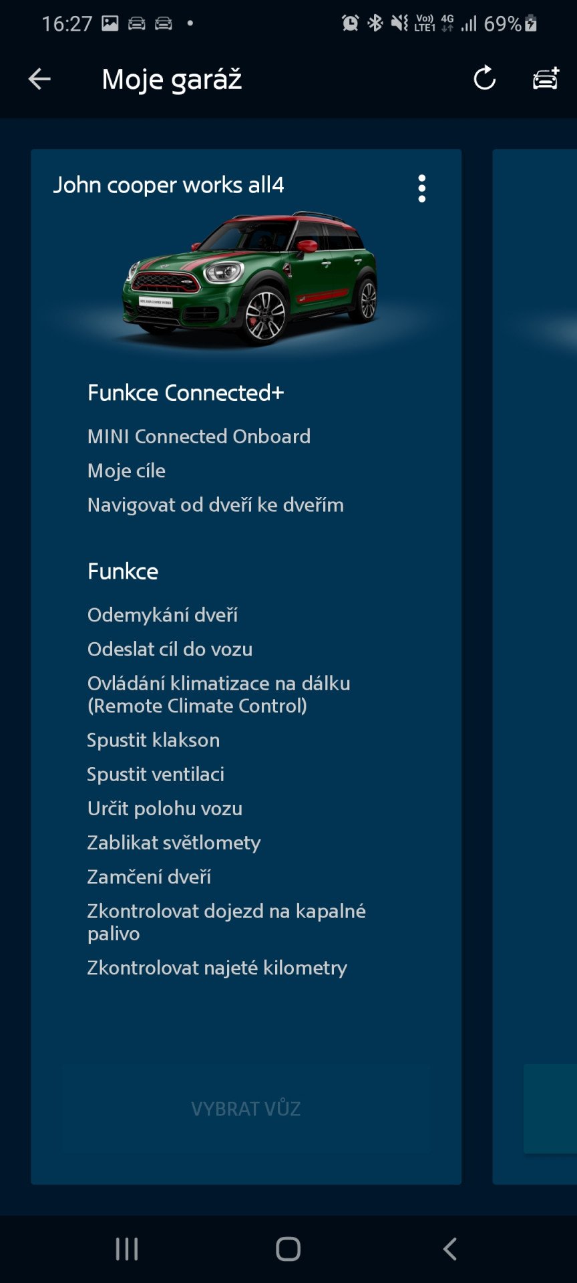
Task: Tap Android system back chevron
Action: coord(449,1248)
